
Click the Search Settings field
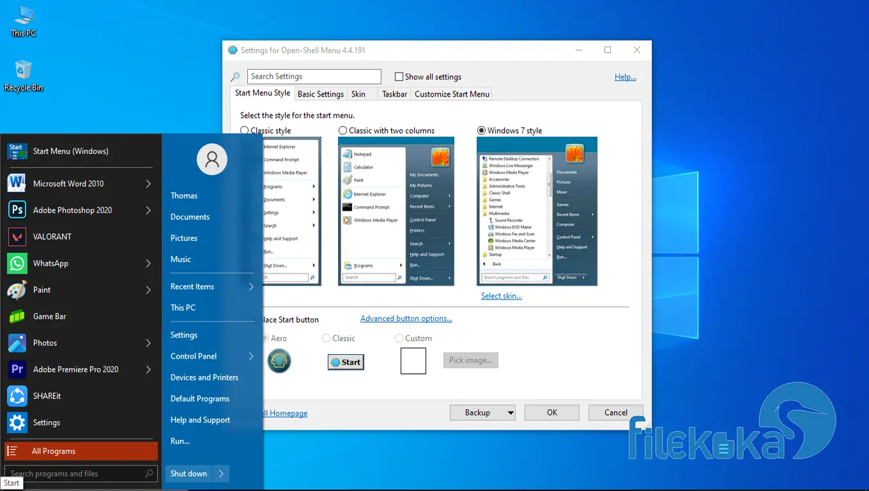click(314, 77)
